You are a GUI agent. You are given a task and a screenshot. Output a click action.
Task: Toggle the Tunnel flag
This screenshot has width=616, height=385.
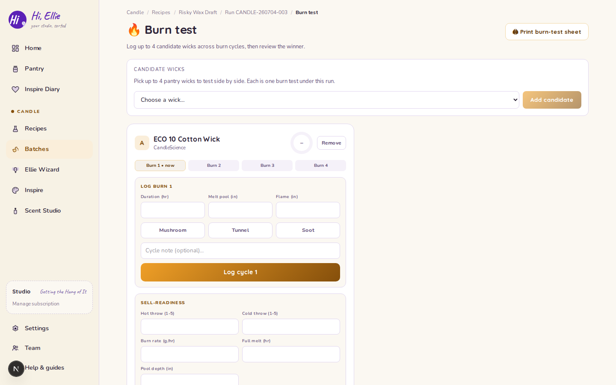[240, 230]
